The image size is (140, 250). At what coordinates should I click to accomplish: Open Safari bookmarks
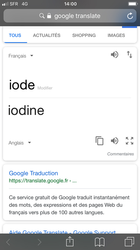tap(99, 242)
